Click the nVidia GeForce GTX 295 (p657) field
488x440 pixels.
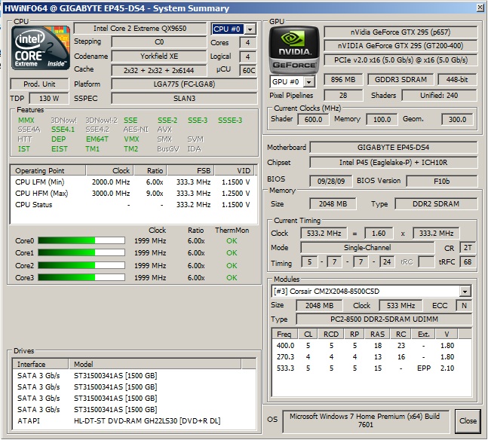[401, 32]
